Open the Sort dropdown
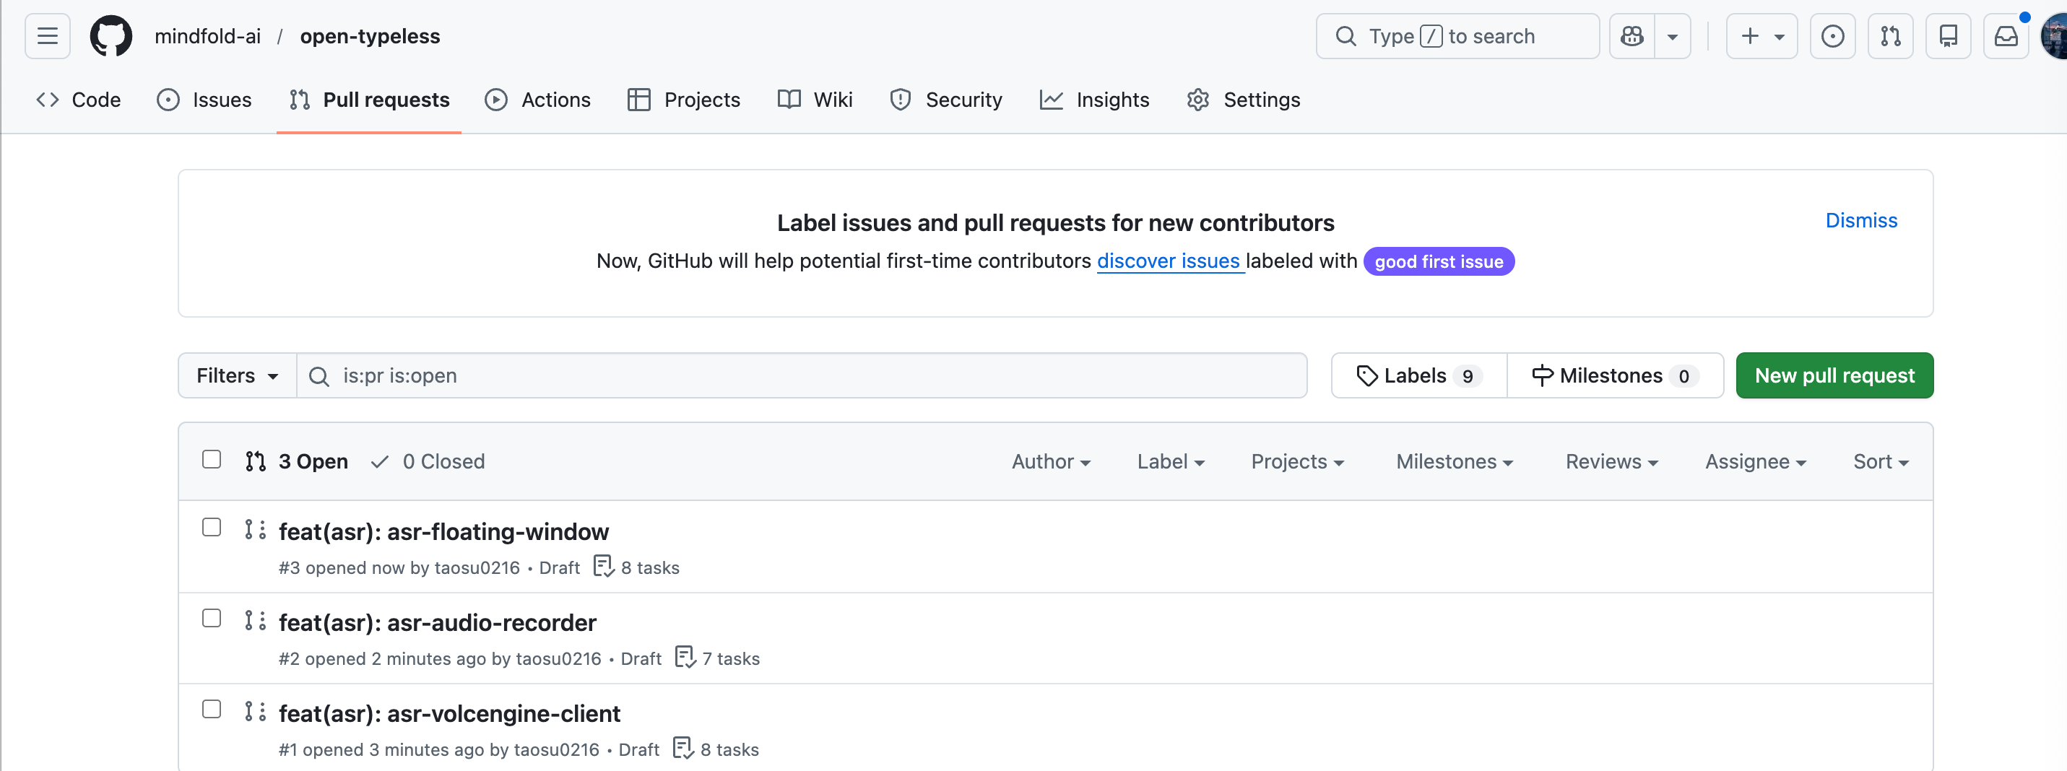The height and width of the screenshot is (771, 2067). pos(1880,461)
